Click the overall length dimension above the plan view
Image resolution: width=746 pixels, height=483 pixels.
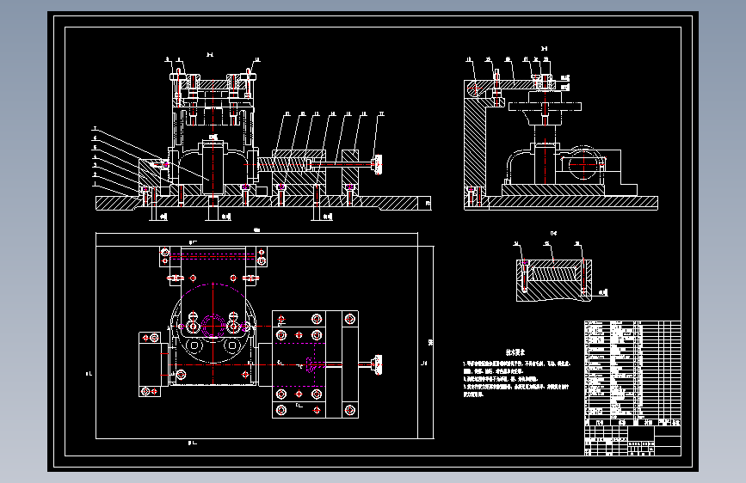pyautogui.click(x=257, y=231)
